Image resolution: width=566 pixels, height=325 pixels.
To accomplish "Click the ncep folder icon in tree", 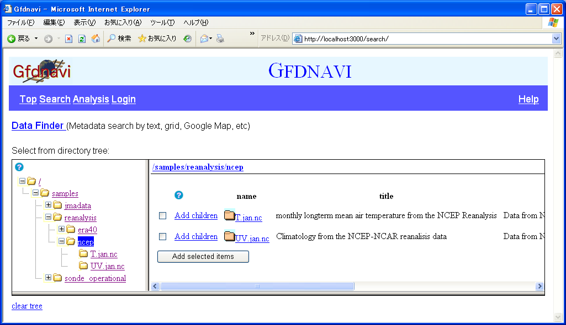I will point(71,241).
